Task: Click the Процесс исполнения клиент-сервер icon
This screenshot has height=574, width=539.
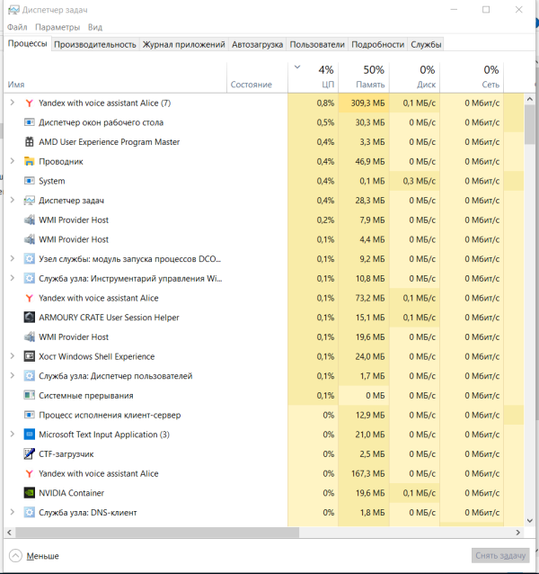Action: click(30, 415)
